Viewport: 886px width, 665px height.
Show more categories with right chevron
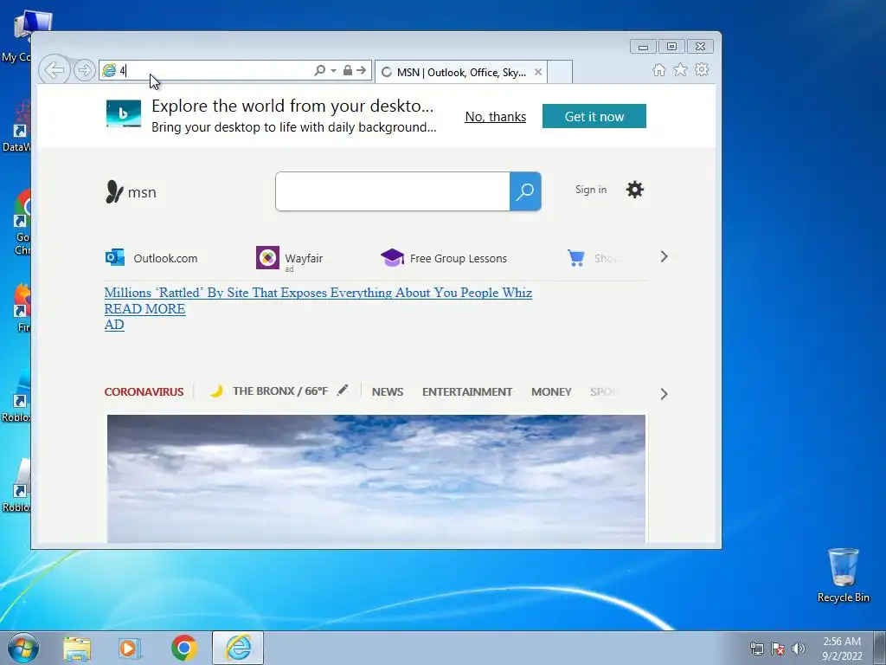664,394
